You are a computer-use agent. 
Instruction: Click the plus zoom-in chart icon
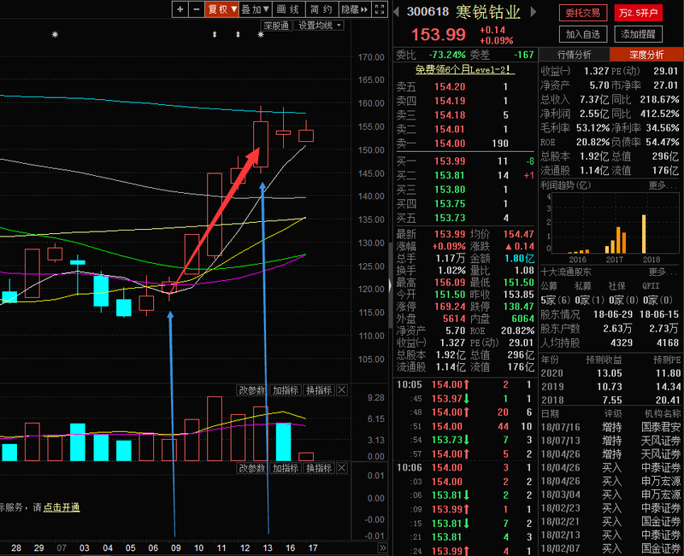tap(180, 9)
